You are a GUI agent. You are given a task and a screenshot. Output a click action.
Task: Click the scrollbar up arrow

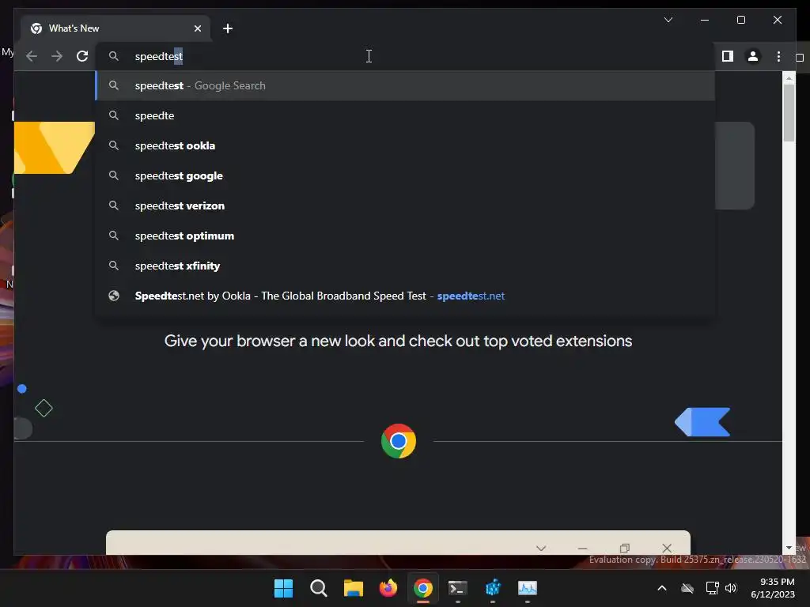point(789,78)
